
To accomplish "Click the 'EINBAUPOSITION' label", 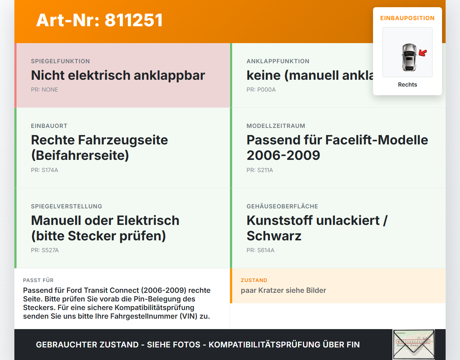I will click(x=408, y=18).
